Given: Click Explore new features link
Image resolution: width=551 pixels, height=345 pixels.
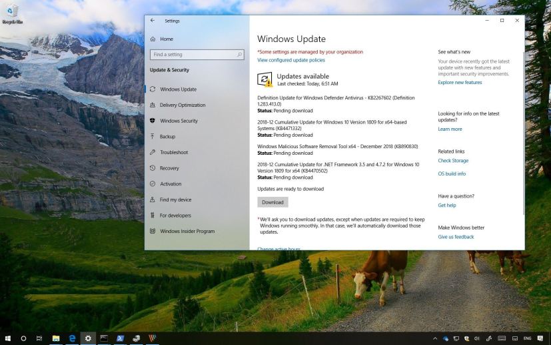Looking at the screenshot, I should (x=460, y=82).
